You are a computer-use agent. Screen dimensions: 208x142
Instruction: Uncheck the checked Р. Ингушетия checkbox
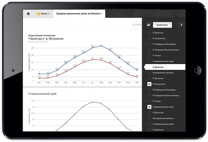tap(149, 84)
